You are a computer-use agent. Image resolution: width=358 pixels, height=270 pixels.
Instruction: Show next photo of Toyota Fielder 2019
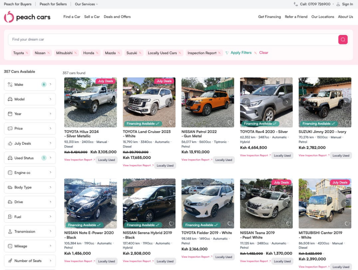click(x=228, y=203)
